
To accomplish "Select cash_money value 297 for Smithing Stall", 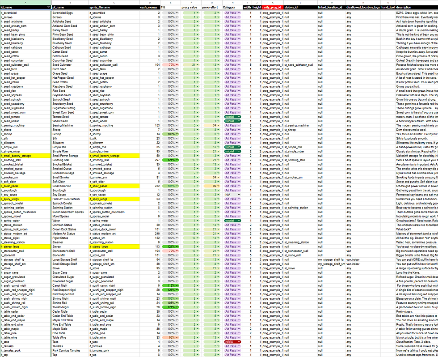I will (x=150, y=160).
